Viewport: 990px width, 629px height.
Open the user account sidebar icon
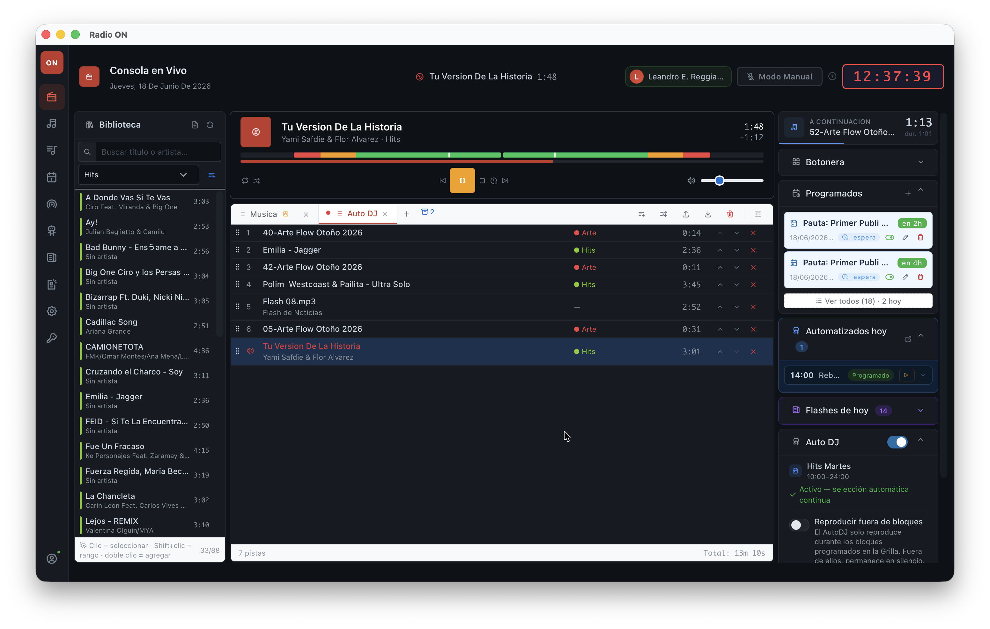(52, 559)
